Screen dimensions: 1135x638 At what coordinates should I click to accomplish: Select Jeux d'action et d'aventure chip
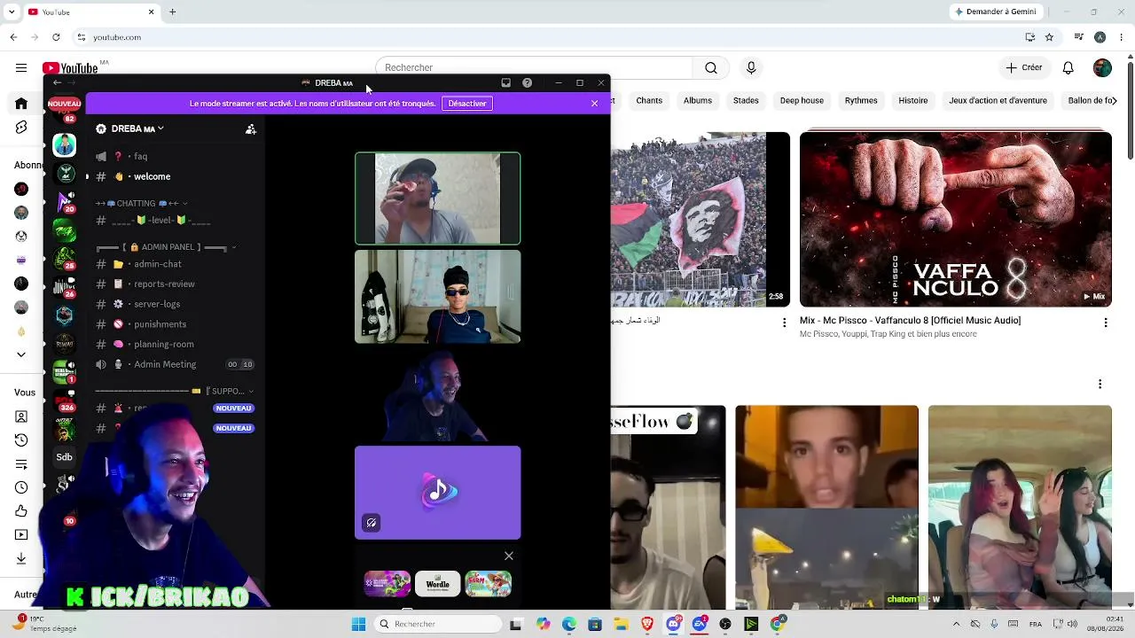(x=998, y=101)
